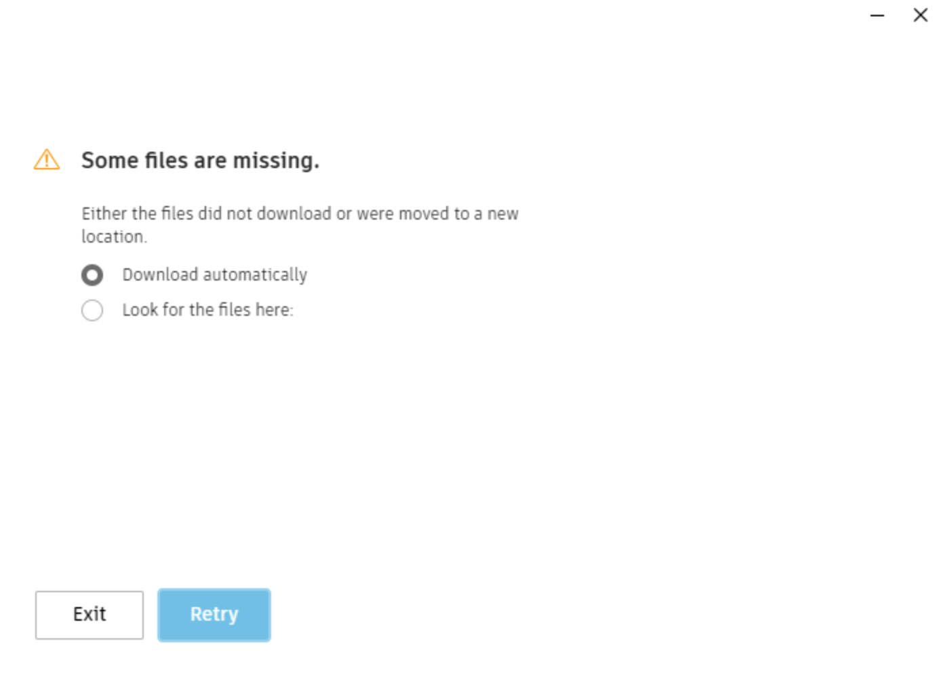
Task: Click the close button in the titlebar
Action: [920, 15]
